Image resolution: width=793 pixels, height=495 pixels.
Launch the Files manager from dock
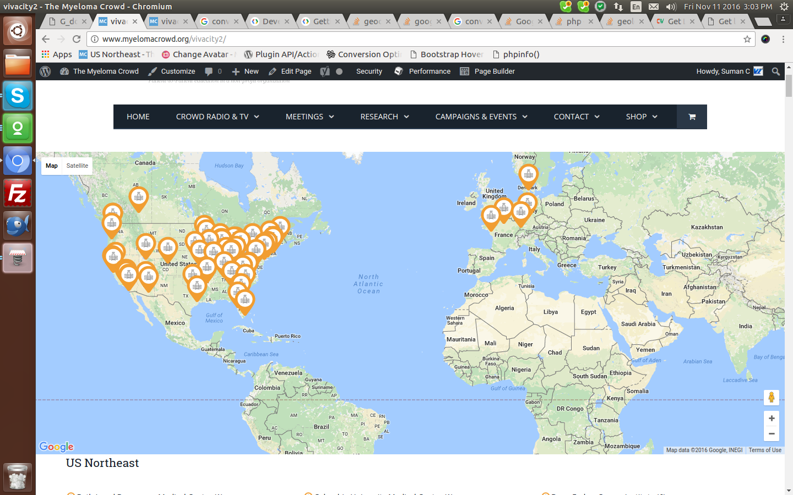tap(18, 64)
